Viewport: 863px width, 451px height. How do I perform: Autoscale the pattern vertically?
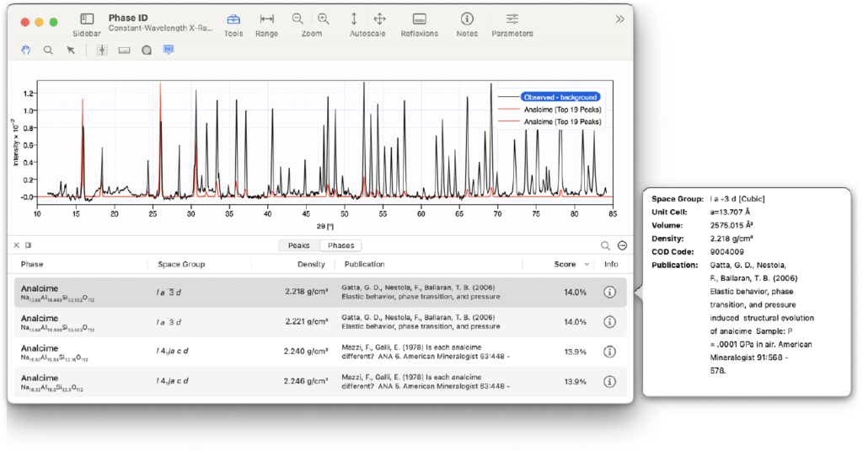coord(354,19)
